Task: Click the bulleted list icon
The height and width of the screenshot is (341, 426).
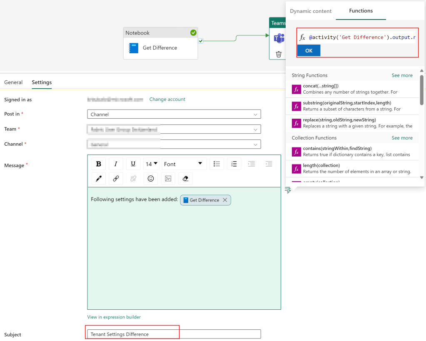Action: click(x=217, y=164)
